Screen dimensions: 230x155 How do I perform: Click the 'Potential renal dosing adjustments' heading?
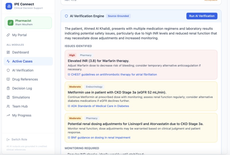click(136, 124)
